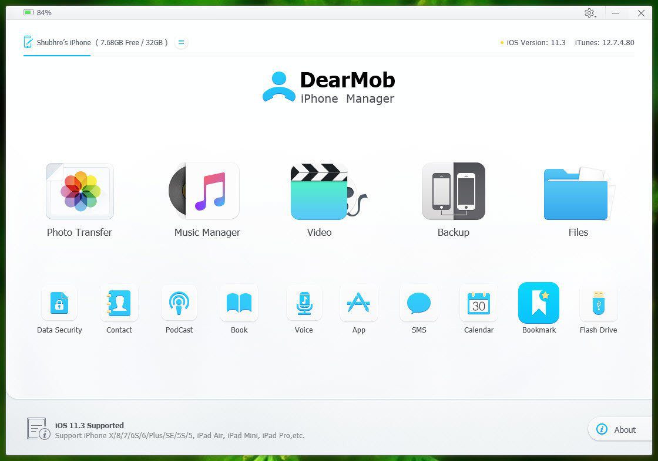Click the Data Security label

tap(59, 330)
